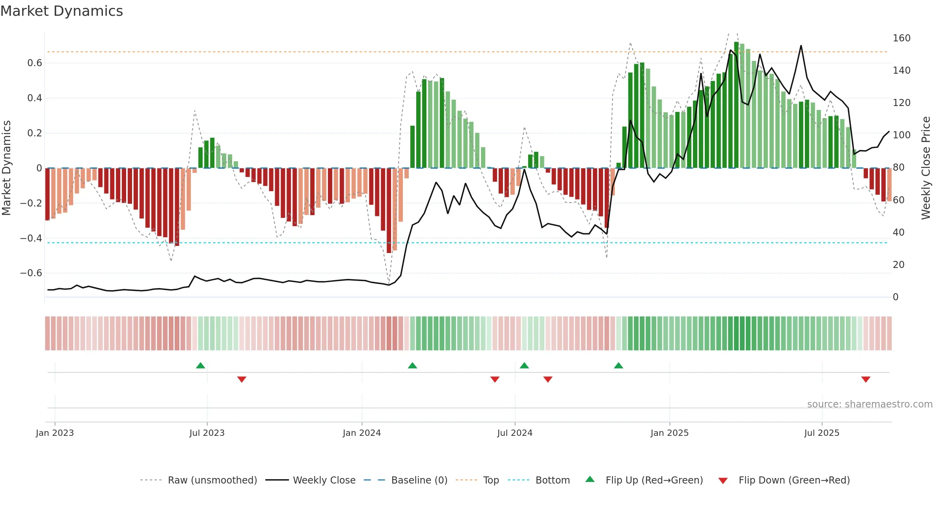Hide the Bottom threshold legend entry

539,480
